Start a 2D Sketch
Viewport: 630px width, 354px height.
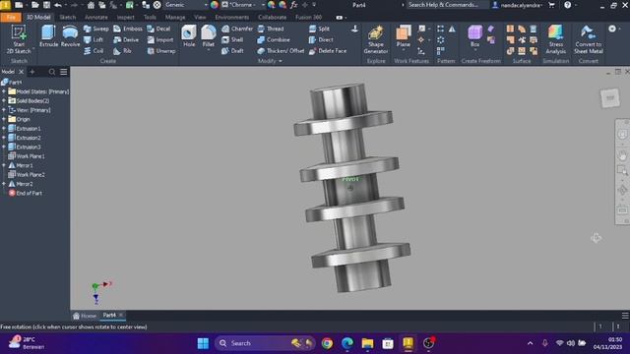click(x=19, y=39)
